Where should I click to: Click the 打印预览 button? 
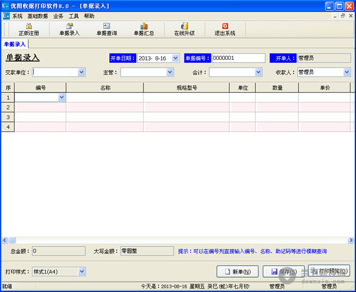[329, 271]
